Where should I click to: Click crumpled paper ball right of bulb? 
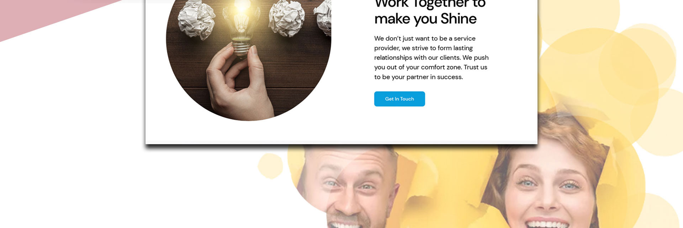[287, 18]
